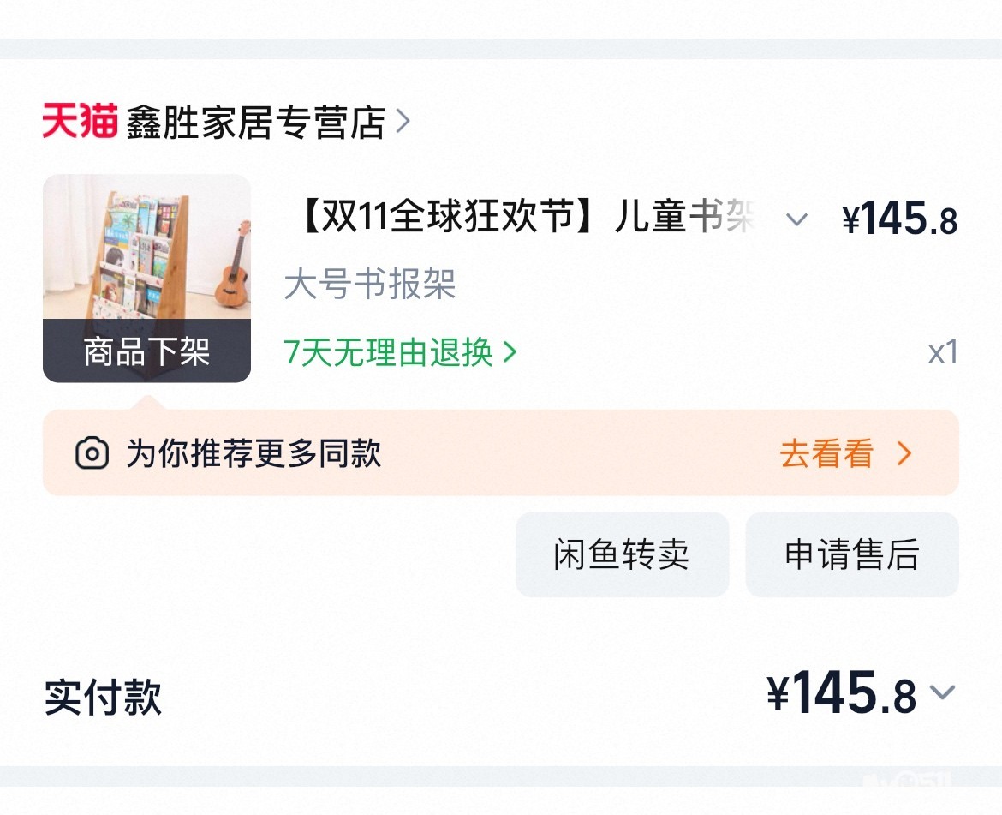Open the 为你推荐更多同款 recommendation banner

click(253, 452)
